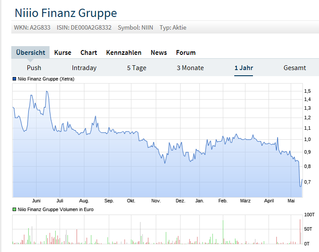Viewport: 319px width, 252px height.
Task: Switch chart to 3 Monate
Action: click(x=190, y=68)
